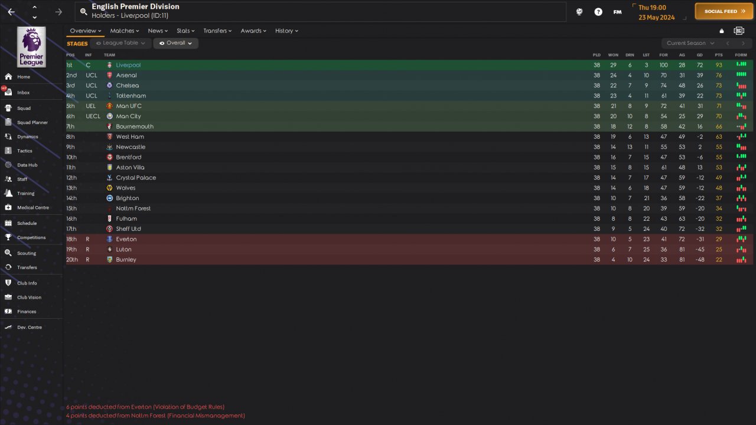Open Crystal Palace team page
Viewport: 756px width, 425px height.
pyautogui.click(x=136, y=178)
